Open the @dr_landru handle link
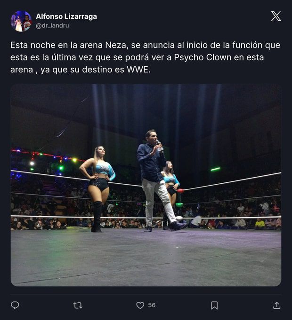The height and width of the screenshot is (320, 292). coord(52,26)
